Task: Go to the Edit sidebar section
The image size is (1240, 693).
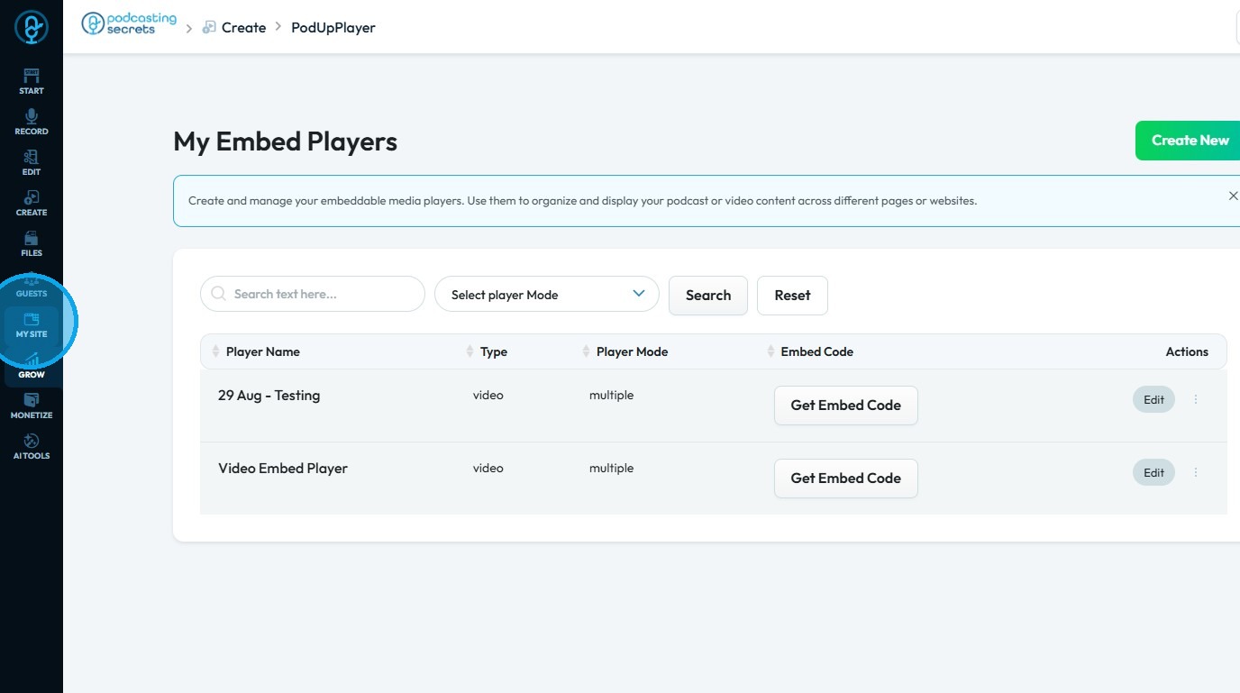Action: tap(32, 162)
